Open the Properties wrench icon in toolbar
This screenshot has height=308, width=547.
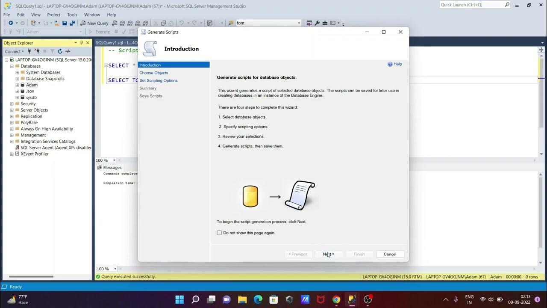pos(317,23)
